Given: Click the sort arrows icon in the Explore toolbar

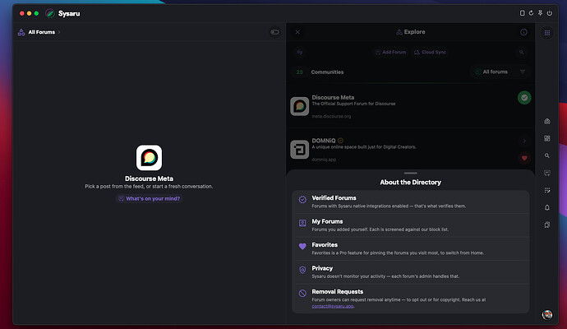Looking at the screenshot, I should [300, 52].
